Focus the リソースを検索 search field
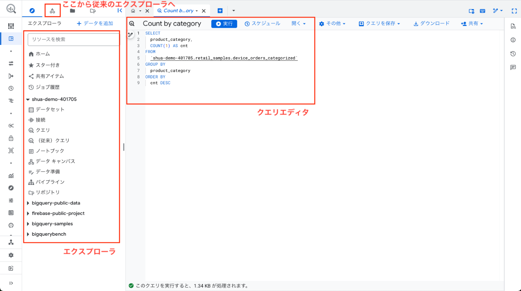Screen dimensions: 521x291 [74, 39]
